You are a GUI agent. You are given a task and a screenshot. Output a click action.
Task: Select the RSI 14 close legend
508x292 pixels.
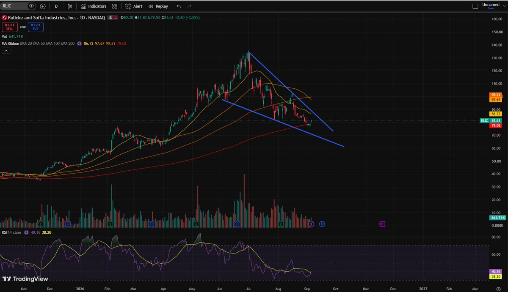(12, 232)
